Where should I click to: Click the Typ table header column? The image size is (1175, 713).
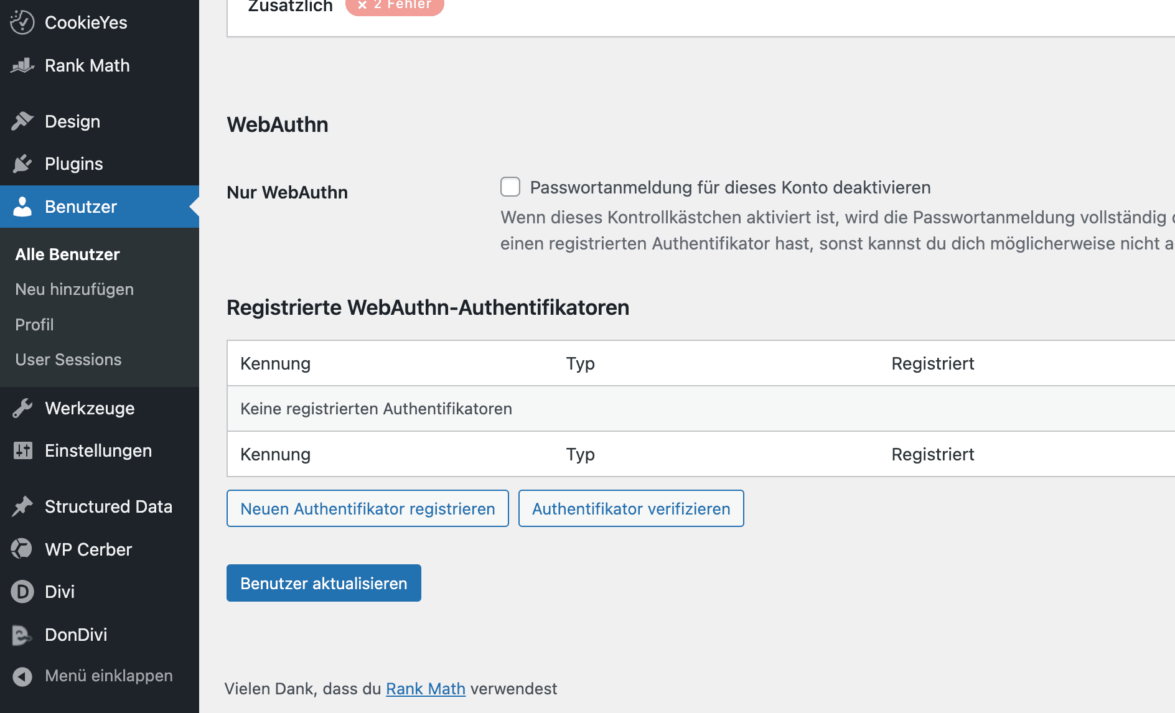tap(580, 363)
